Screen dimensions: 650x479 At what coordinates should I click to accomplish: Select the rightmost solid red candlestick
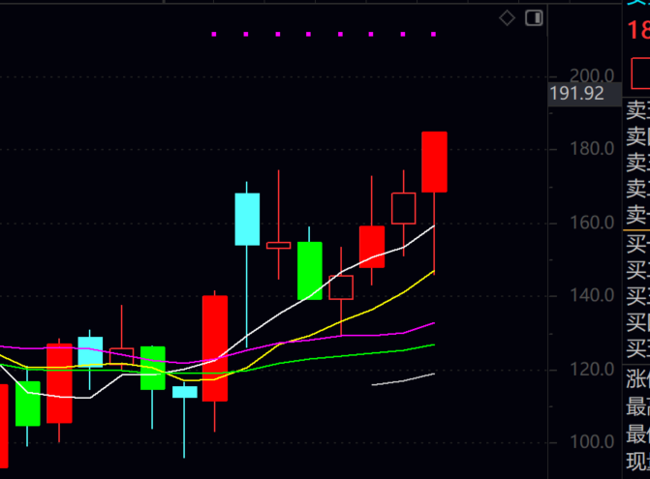434,162
